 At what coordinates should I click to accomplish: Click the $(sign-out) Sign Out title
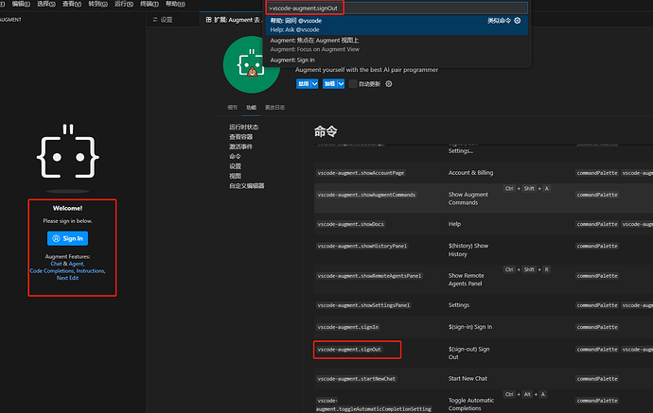point(468,353)
